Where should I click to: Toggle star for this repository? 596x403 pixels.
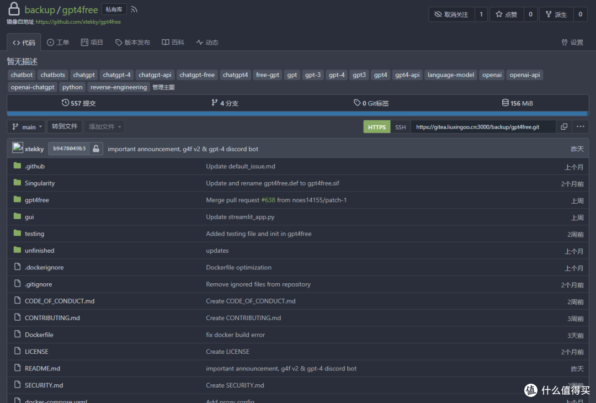click(x=506, y=14)
